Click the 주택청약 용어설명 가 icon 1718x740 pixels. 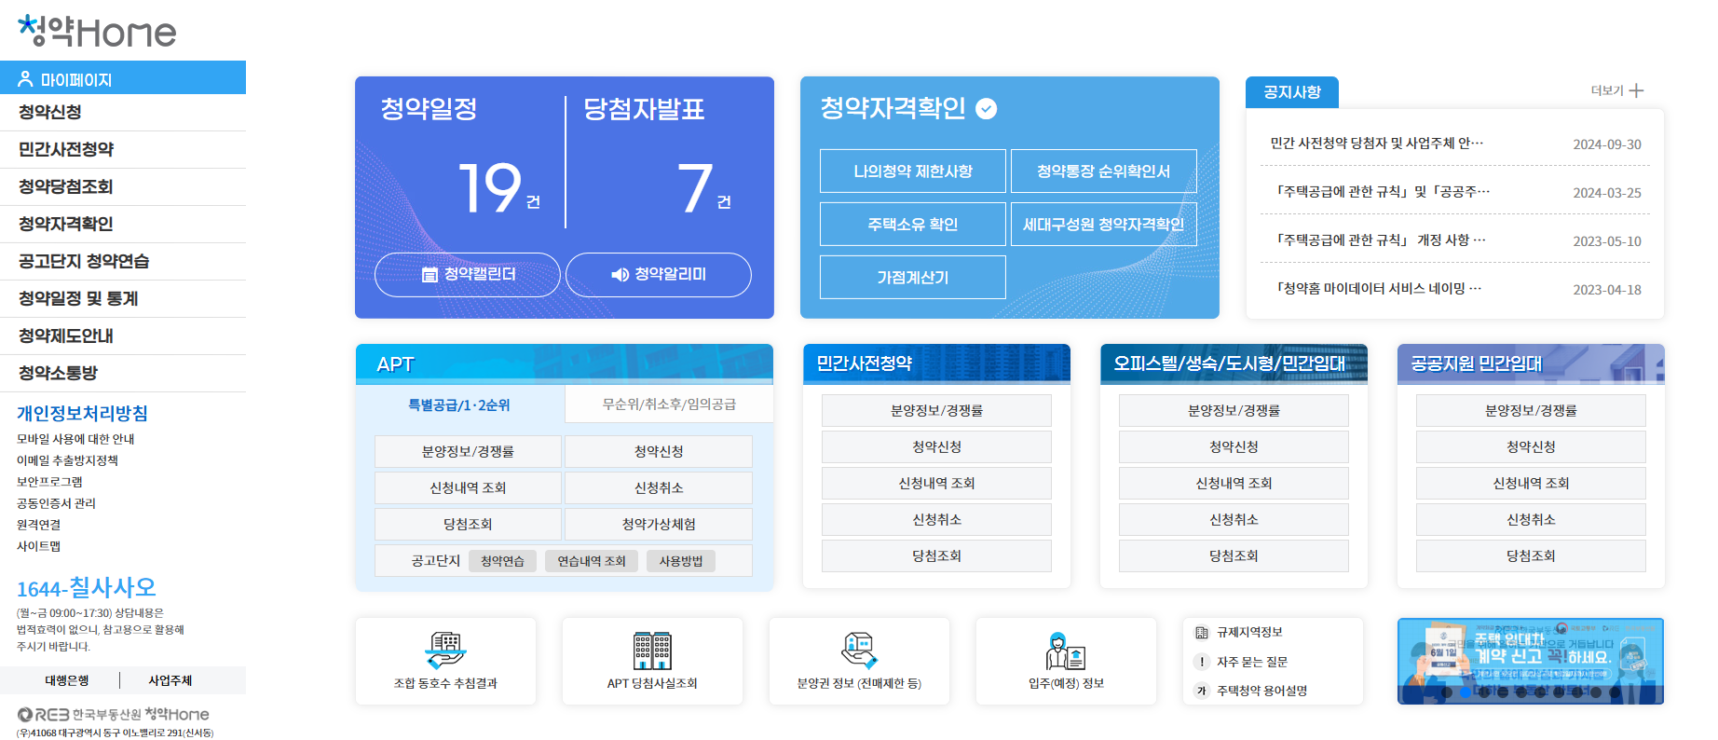coord(1202,691)
